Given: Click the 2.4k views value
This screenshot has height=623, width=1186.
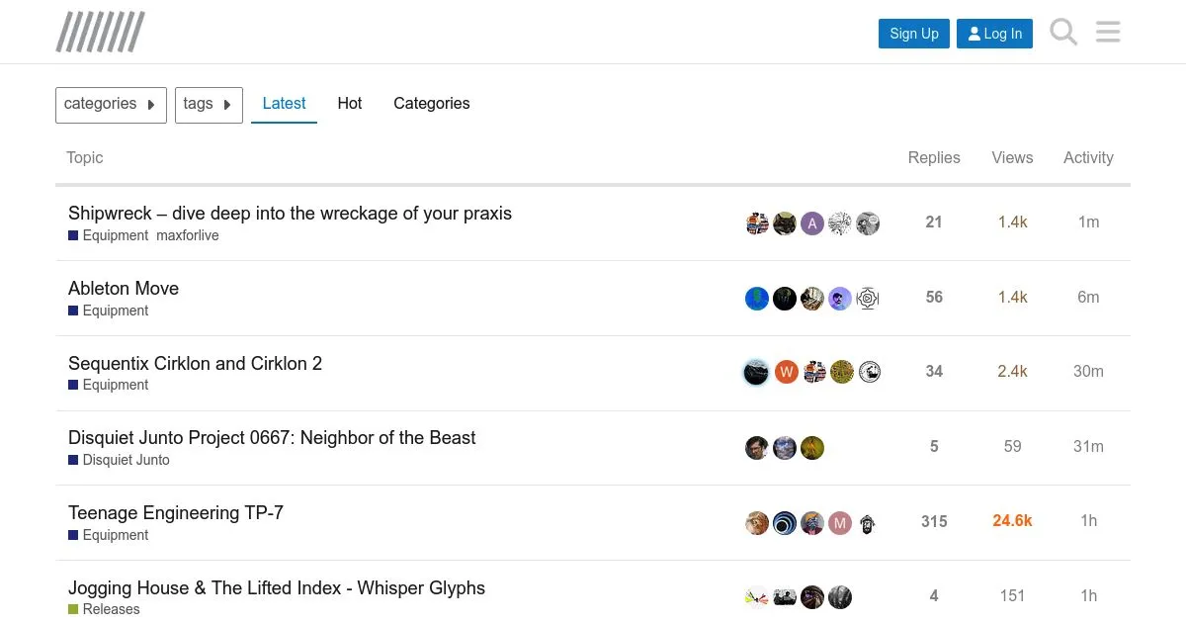Looking at the screenshot, I should point(1012,372).
